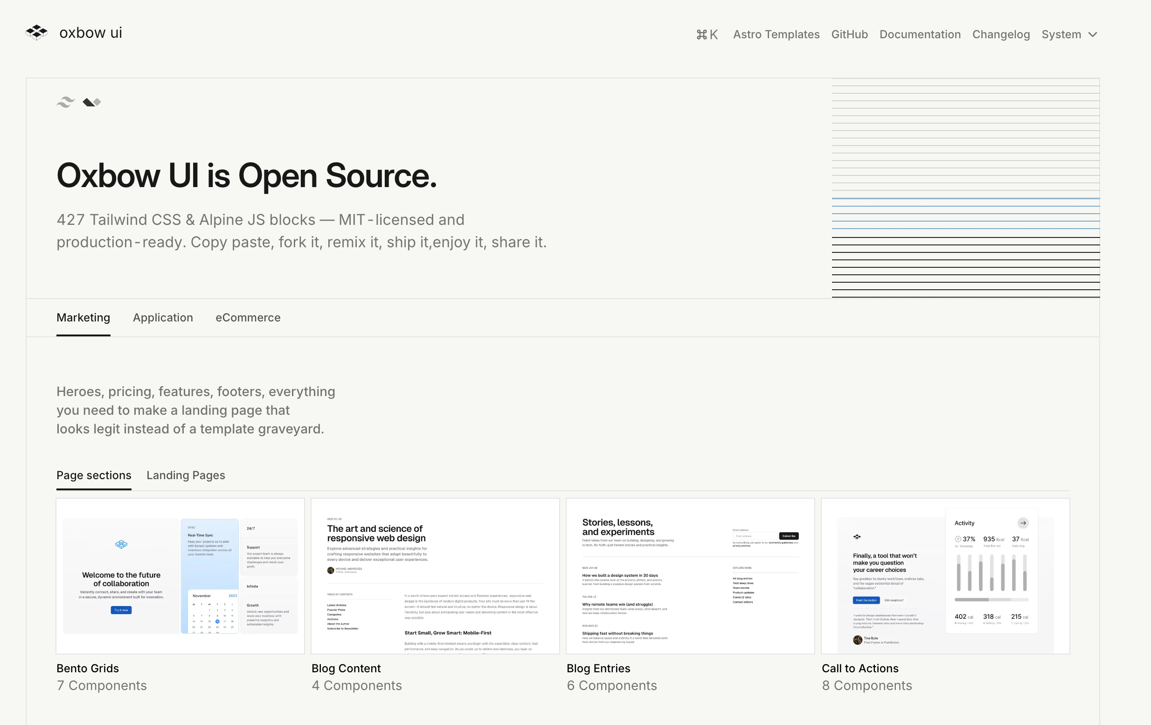This screenshot has width=1151, height=725.
Task: Open the Astro Templates link
Action: tap(776, 35)
